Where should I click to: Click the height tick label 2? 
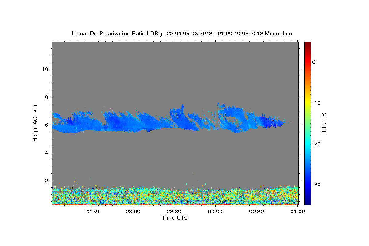pyautogui.click(x=46, y=181)
